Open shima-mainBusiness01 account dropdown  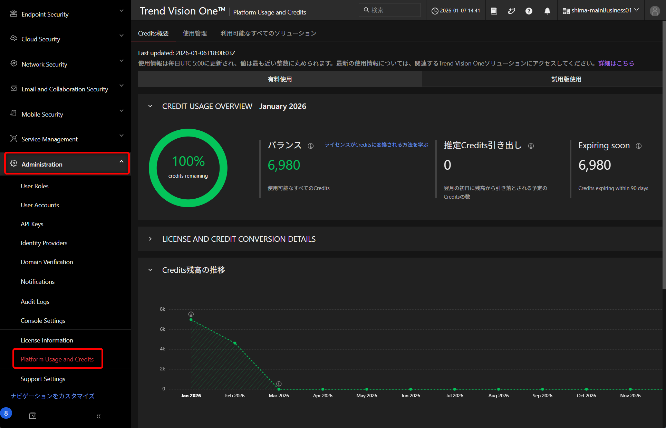[601, 11]
